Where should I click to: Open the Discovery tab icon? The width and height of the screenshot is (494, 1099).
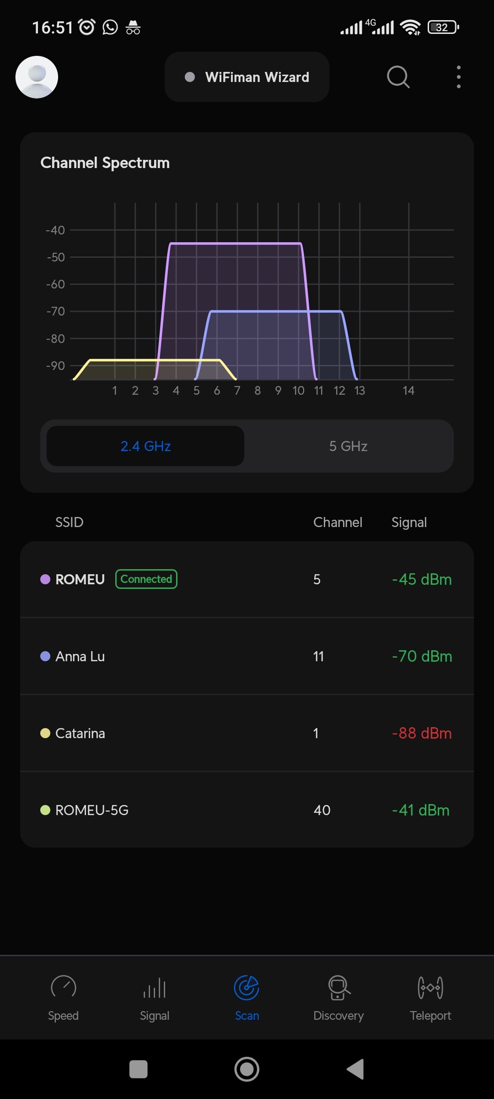[338, 988]
